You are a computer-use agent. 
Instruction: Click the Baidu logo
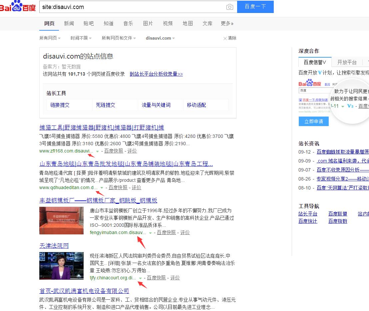click(x=18, y=6)
